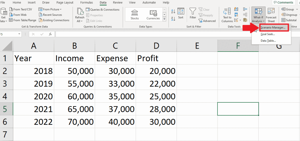Open the File tab
Viewport: 300px width, 141px height.
tap(3, 2)
